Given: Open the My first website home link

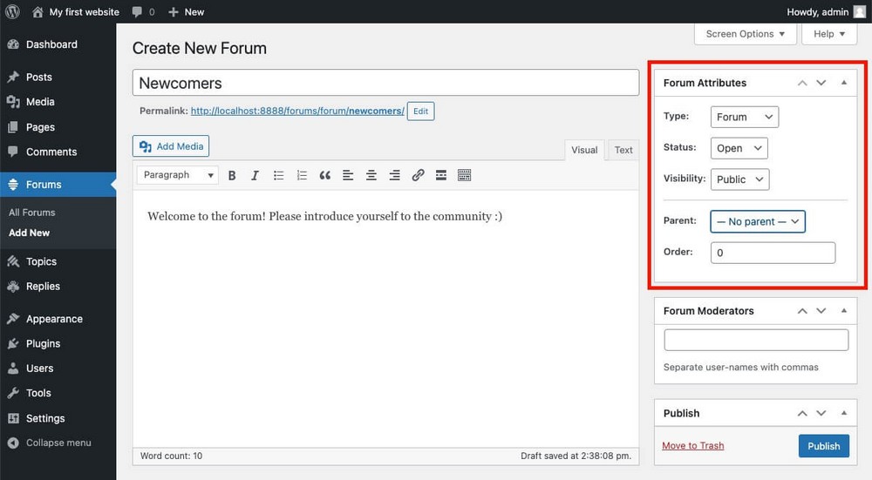Looking at the screenshot, I should [x=76, y=11].
